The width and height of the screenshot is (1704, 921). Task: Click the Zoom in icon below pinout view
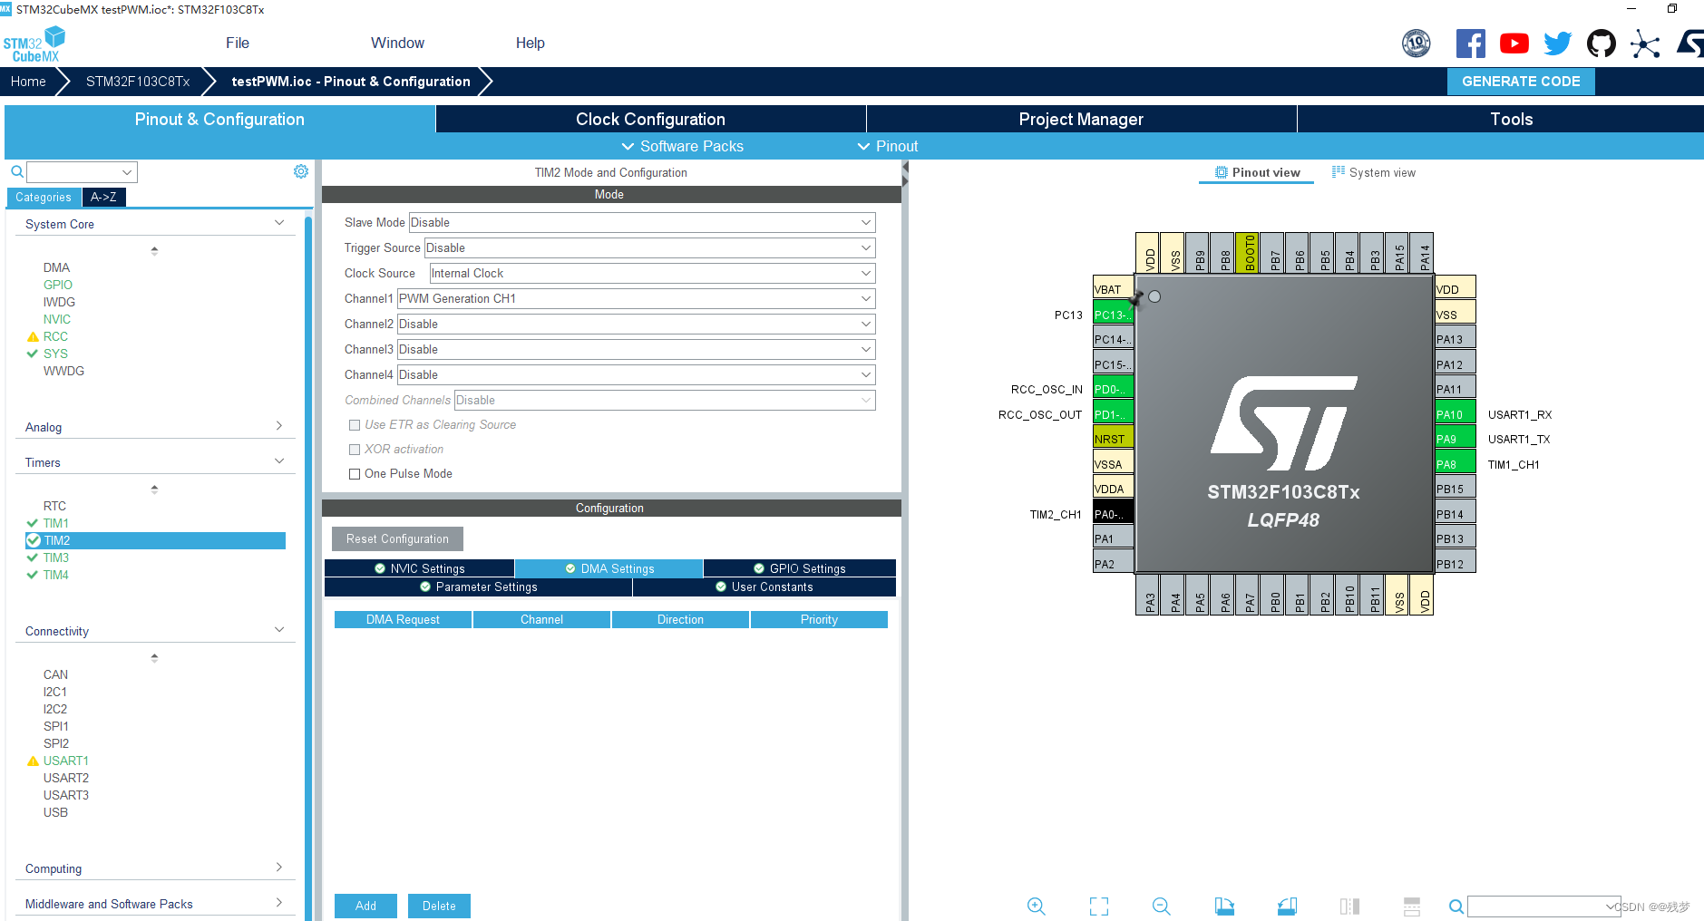(x=1036, y=906)
